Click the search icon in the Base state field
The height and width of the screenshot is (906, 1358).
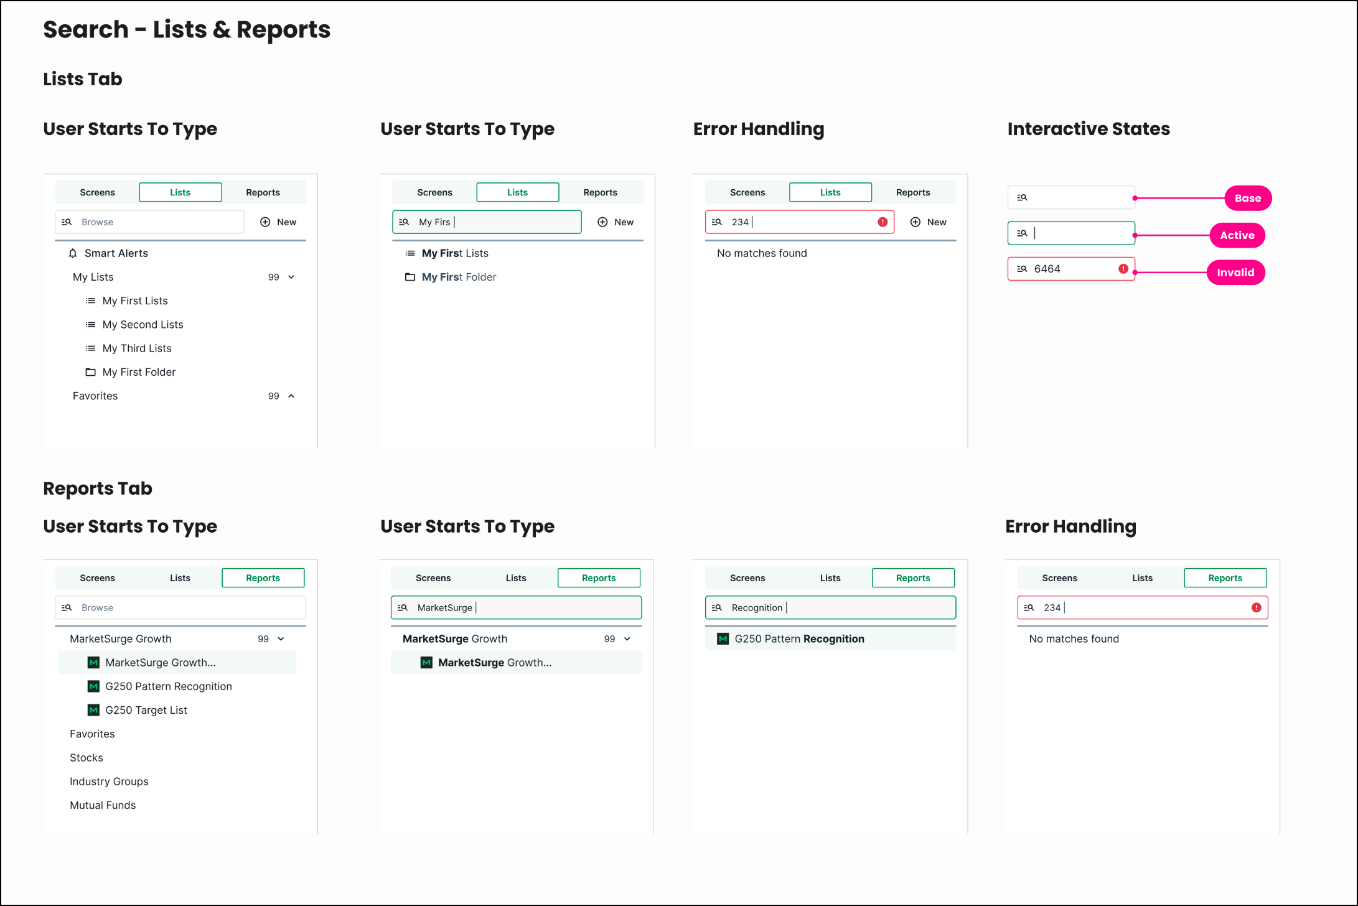click(1022, 198)
